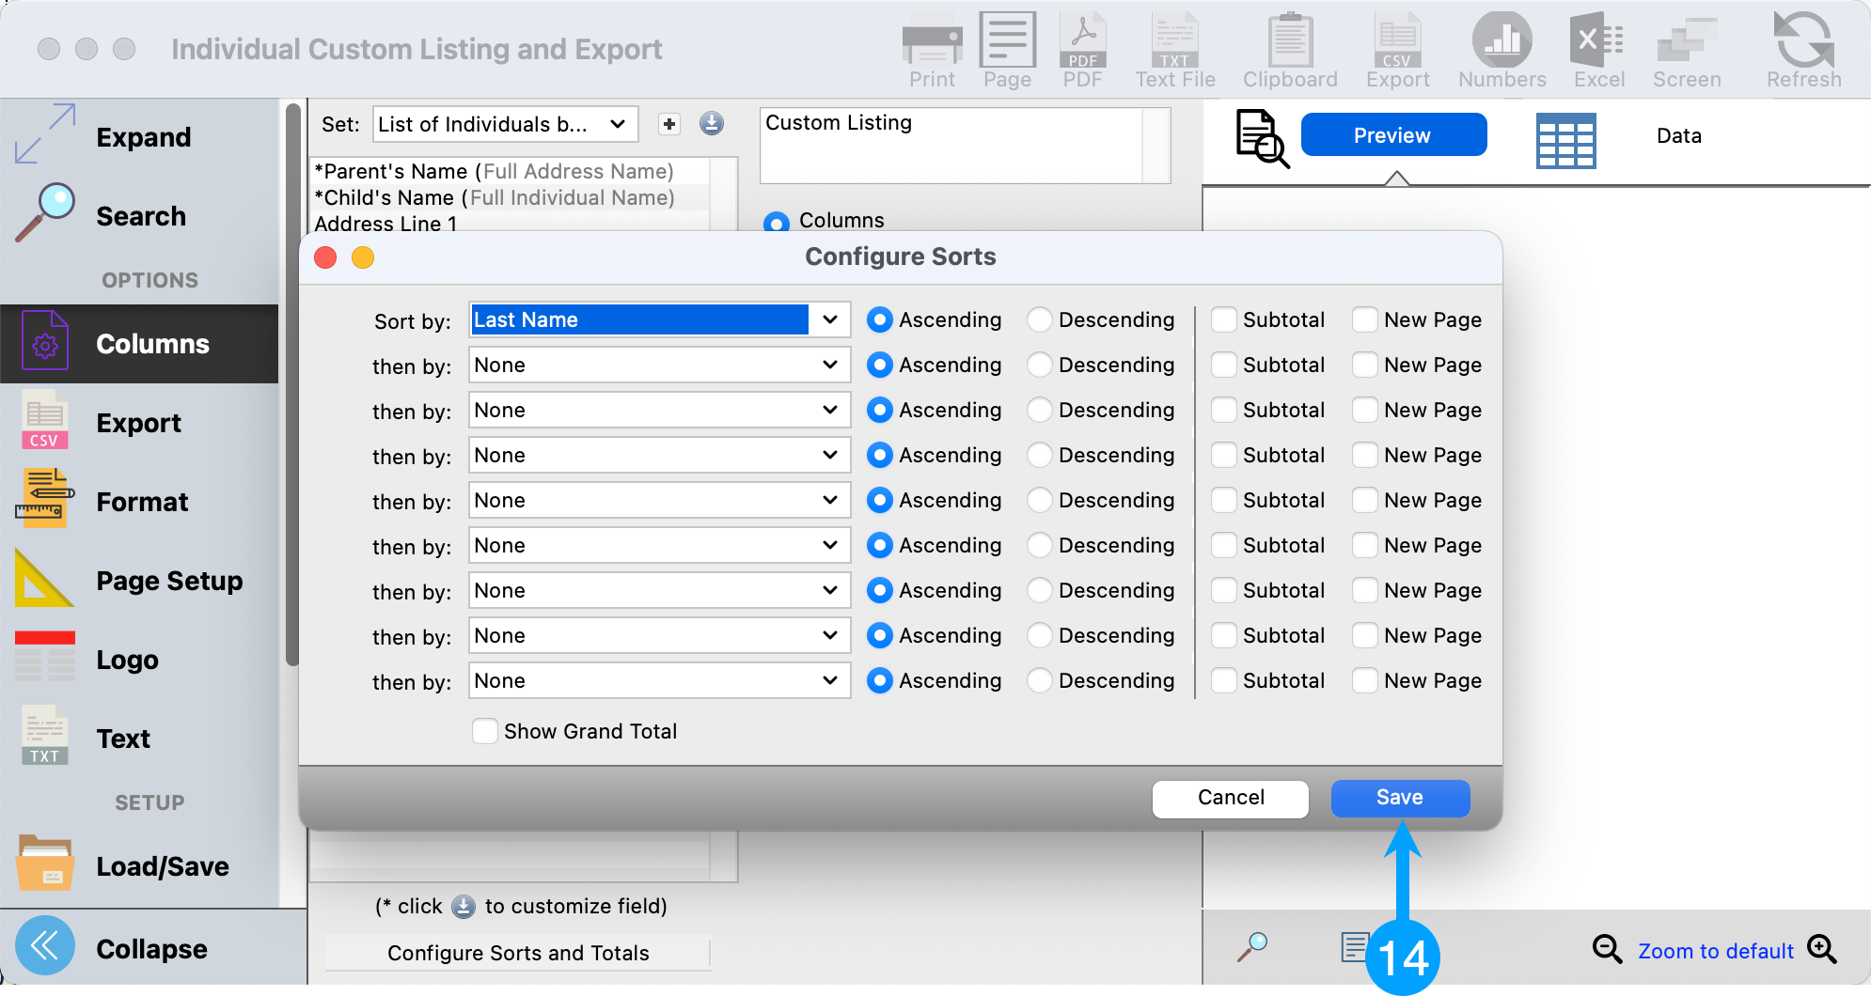Check Subtotal for the Sort by row
Viewport: 1871px width, 996px height.
tap(1224, 319)
